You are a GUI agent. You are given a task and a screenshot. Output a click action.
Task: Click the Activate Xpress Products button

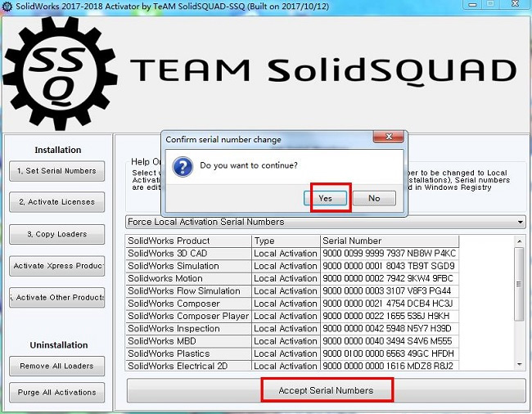pos(57,266)
